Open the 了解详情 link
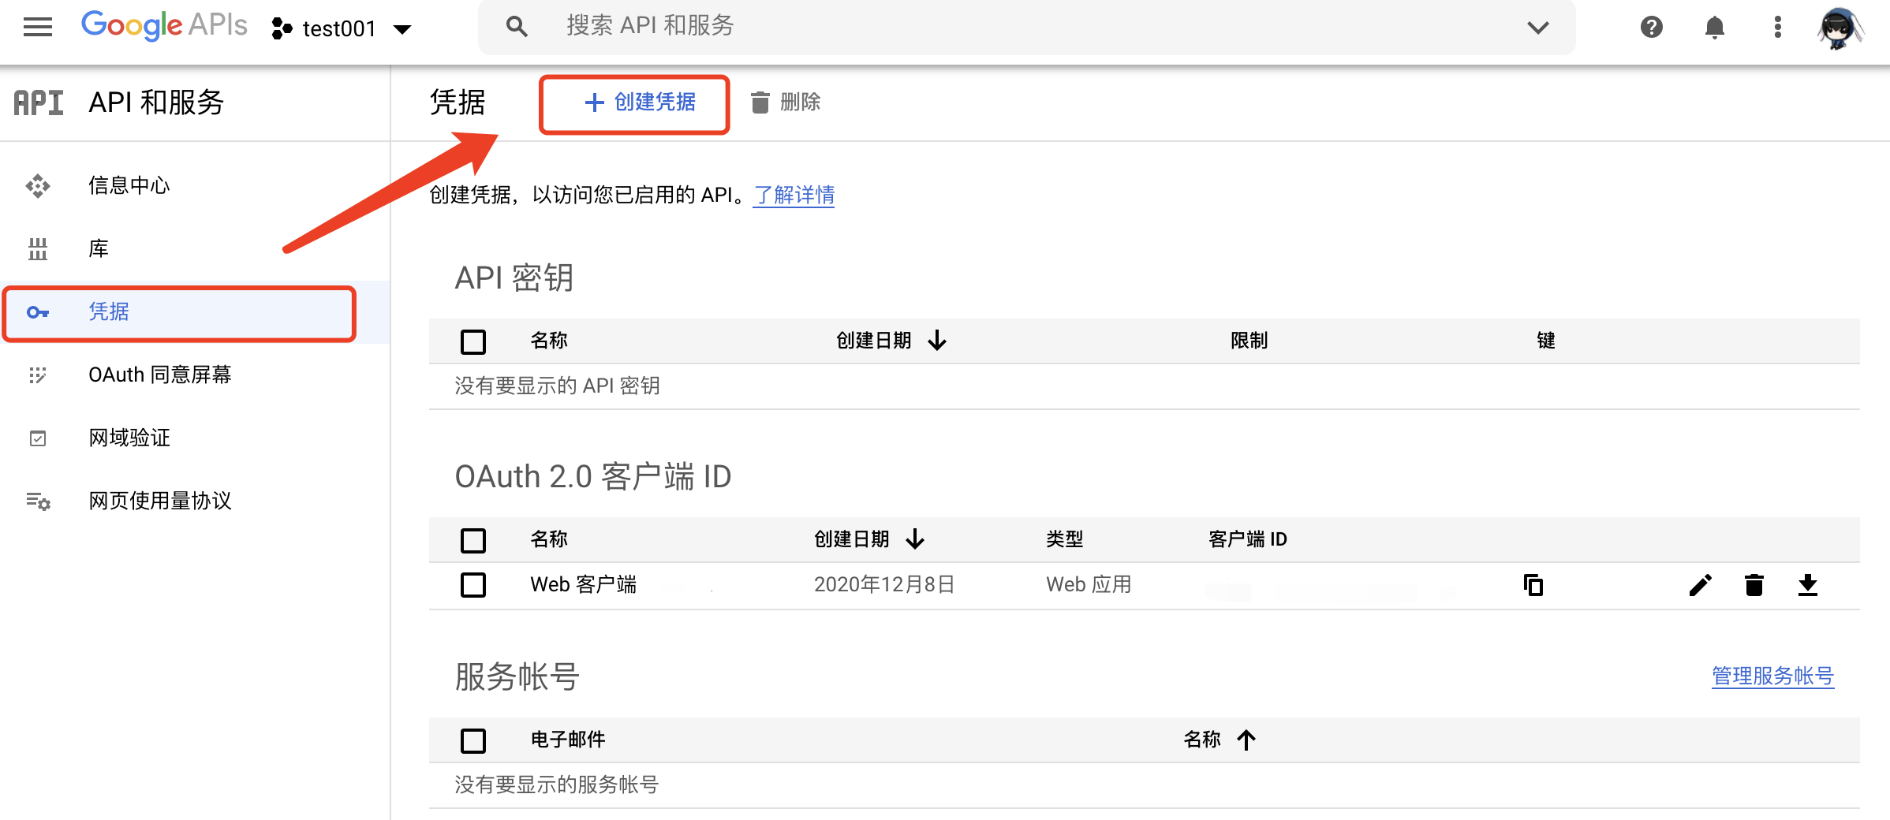Viewport: 1890px width, 820px height. [x=793, y=196]
